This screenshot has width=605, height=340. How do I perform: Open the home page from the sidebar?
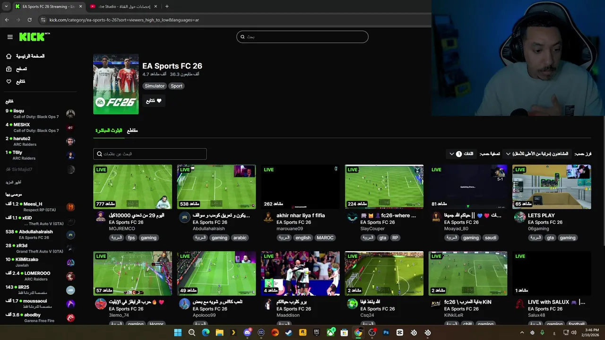(x=25, y=56)
